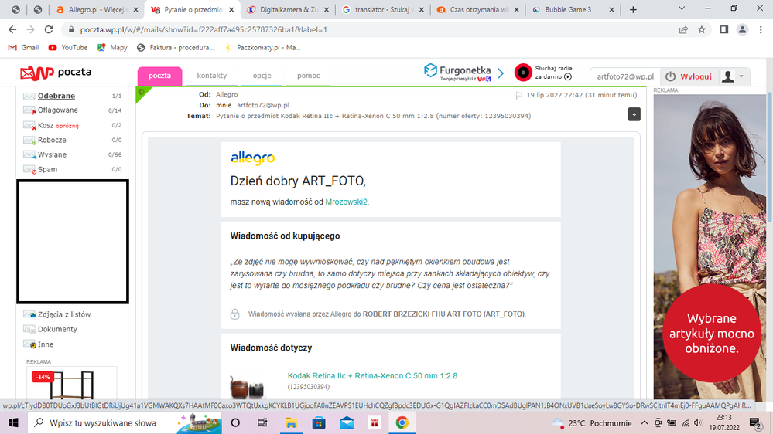
Task: Open the Spam folder icon
Action: pyautogui.click(x=29, y=169)
